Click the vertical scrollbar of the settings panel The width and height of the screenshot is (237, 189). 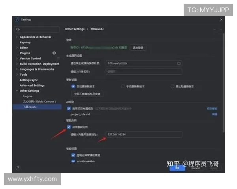tap(224, 83)
